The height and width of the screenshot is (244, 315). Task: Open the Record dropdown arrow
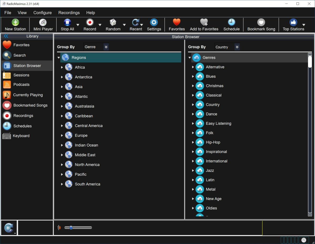(x=100, y=25)
